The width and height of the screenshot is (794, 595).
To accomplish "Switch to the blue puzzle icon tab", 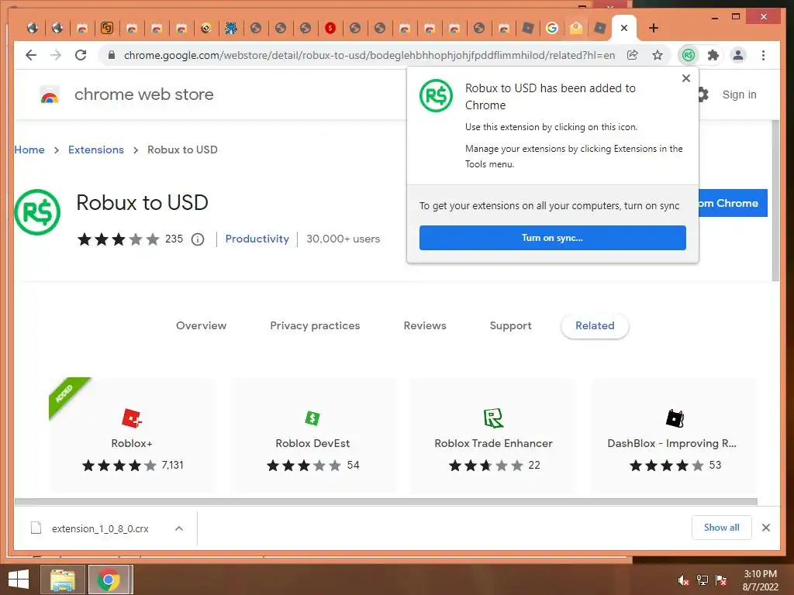I will pos(231,28).
